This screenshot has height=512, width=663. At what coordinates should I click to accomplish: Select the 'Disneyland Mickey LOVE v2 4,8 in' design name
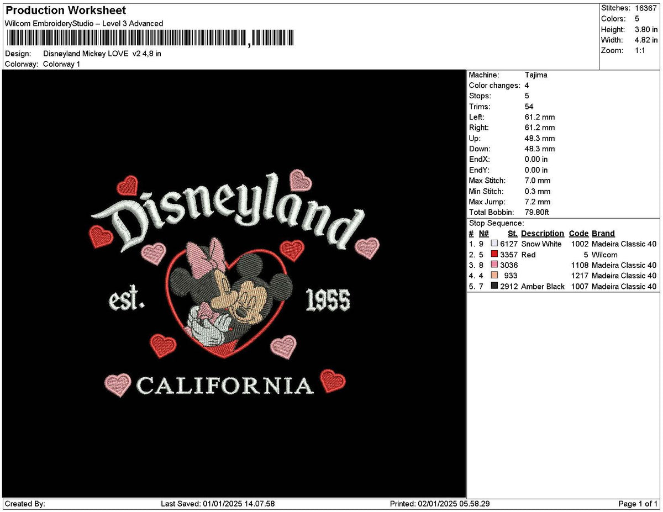click(102, 54)
